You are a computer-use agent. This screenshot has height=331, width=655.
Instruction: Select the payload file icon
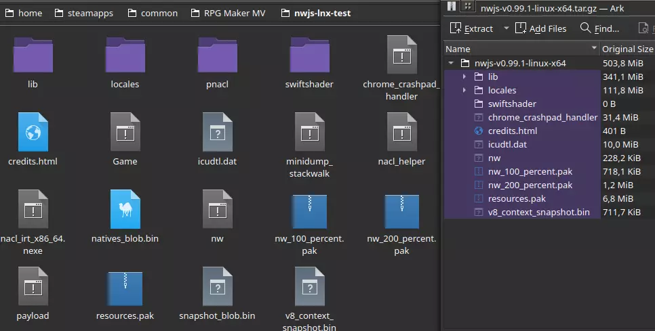(33, 286)
